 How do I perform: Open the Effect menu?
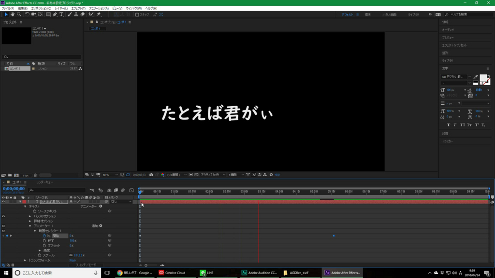coord(78,9)
